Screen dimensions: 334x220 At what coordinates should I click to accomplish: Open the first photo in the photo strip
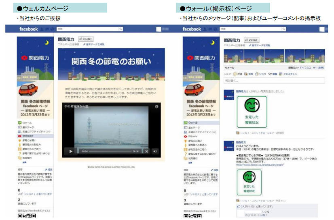point(234,56)
